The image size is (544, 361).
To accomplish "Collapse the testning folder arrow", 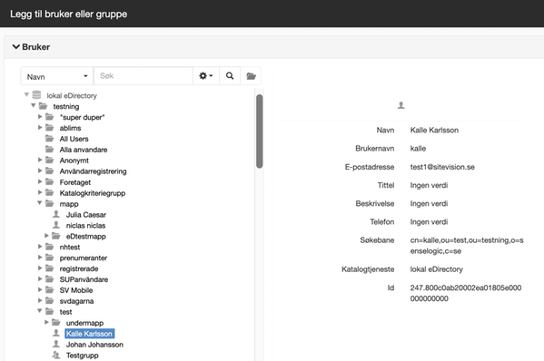I will [x=34, y=105].
